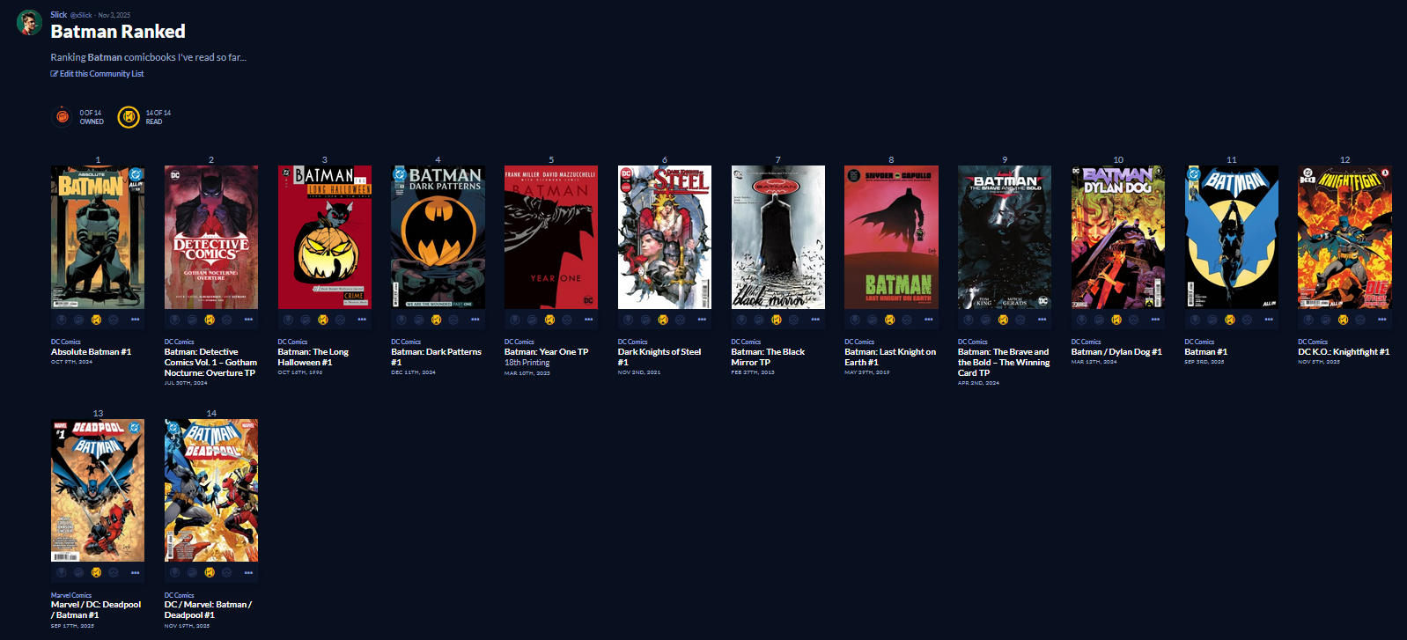This screenshot has width=1407, height=640.
Task: Toggle read marker on The Long Halloween #1
Action: (x=323, y=320)
